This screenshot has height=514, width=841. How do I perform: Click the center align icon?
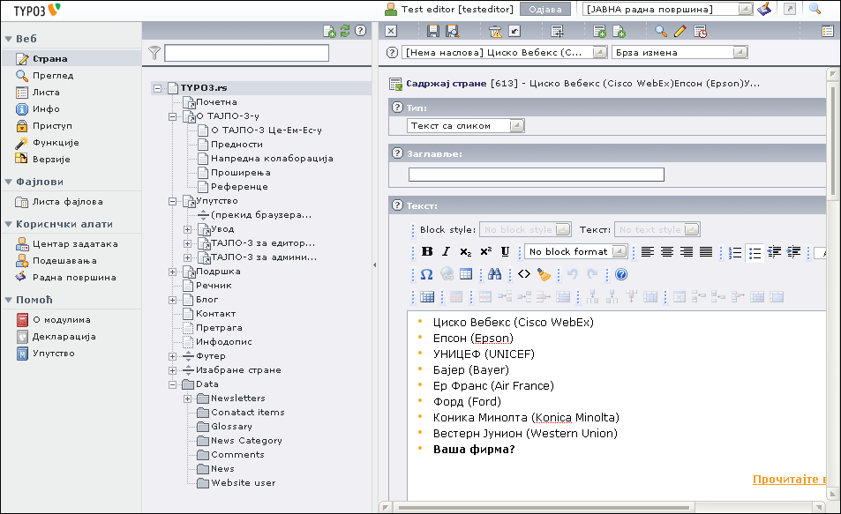click(x=667, y=252)
